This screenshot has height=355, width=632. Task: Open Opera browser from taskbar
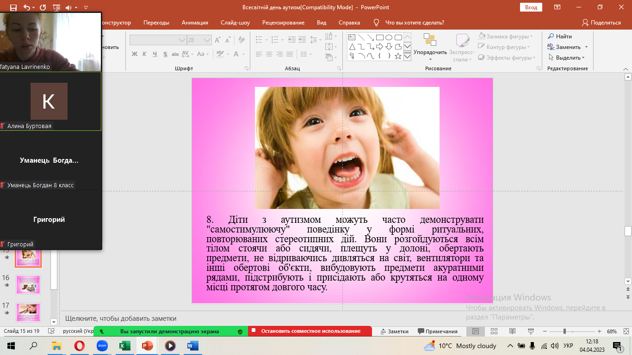point(79,345)
